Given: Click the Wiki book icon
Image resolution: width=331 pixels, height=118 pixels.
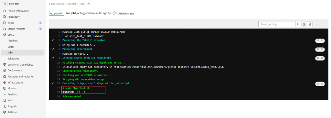Looking at the screenshot, I should (5, 100).
